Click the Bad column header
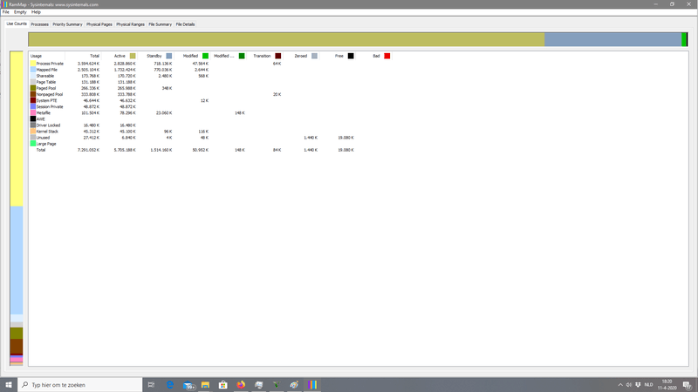Viewport: 698px width, 392px height. click(374, 56)
